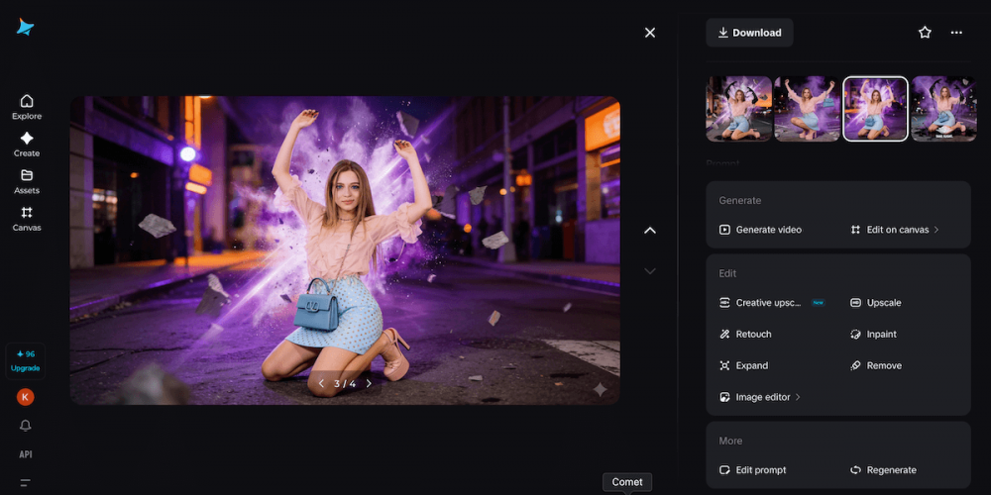Click the Remove eraser tool
991x495 pixels.
click(x=876, y=365)
